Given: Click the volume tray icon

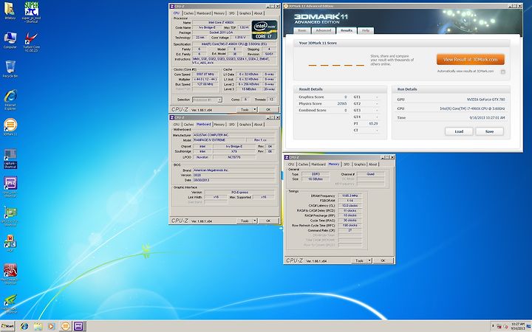Looking at the screenshot, I should click(505, 327).
